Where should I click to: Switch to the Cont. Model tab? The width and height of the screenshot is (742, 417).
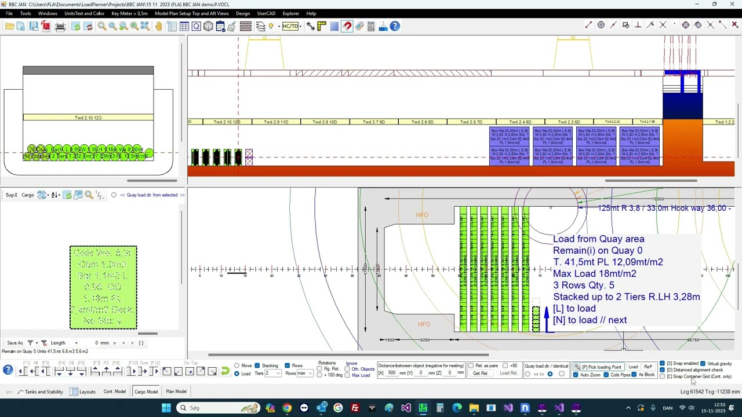pos(114,392)
